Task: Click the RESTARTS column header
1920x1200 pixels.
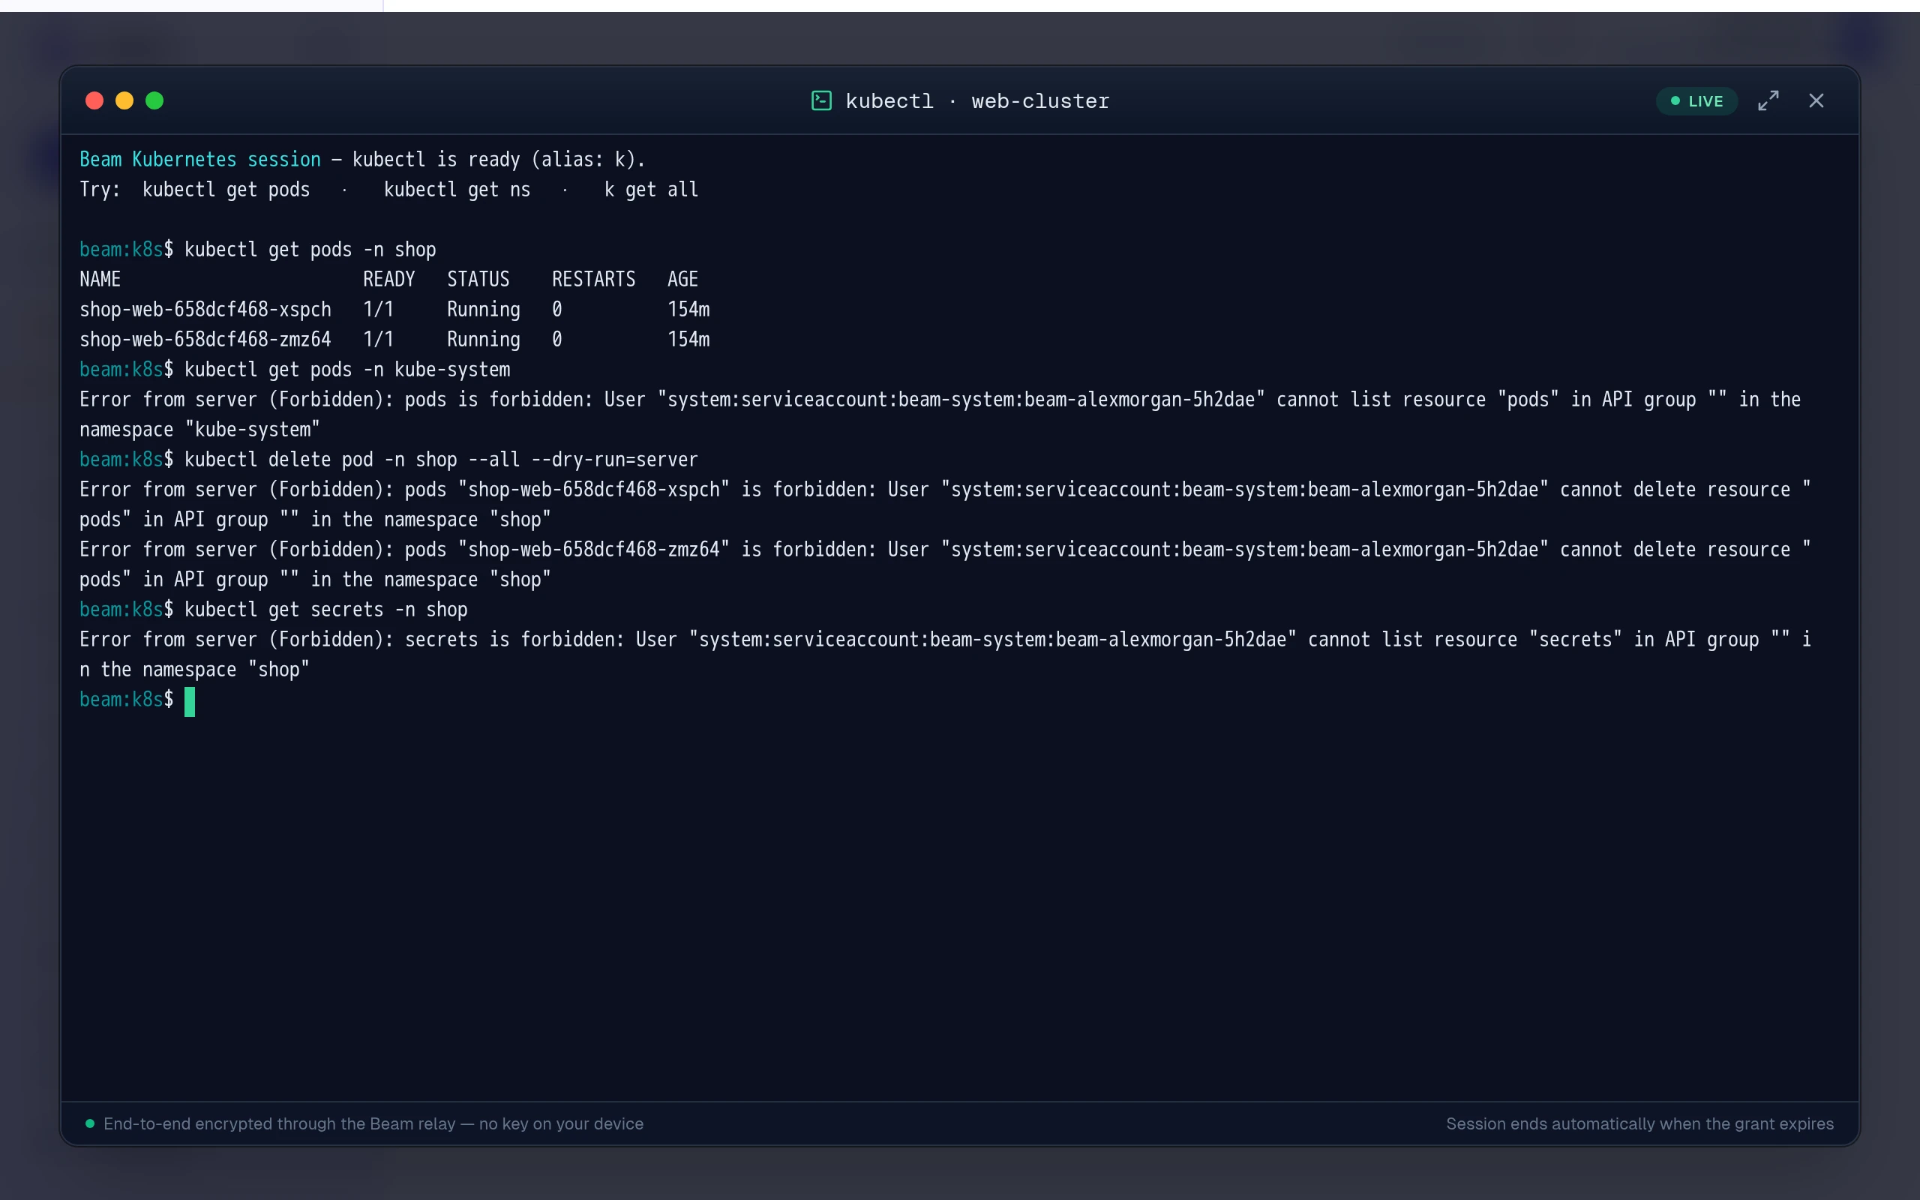Action: click(593, 279)
